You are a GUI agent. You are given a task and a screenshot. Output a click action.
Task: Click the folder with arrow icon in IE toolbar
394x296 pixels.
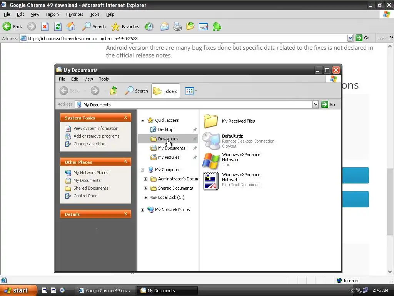190,27
